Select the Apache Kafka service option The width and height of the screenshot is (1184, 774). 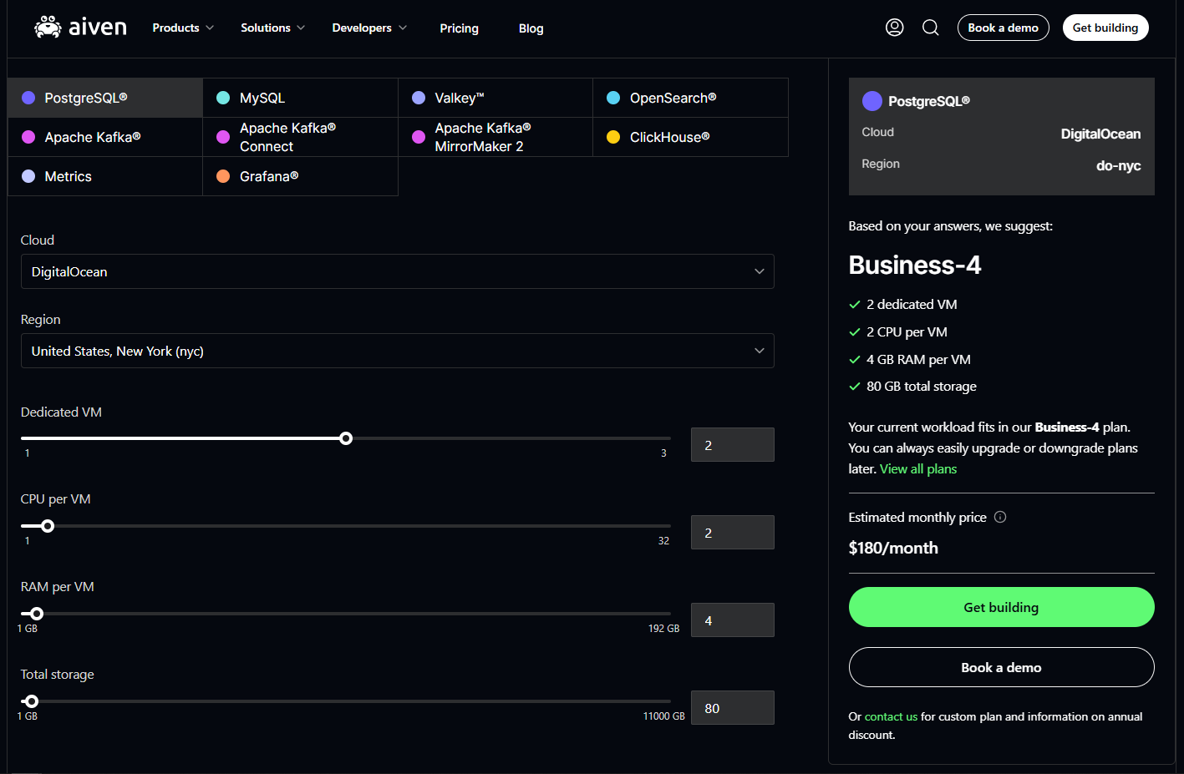click(x=105, y=137)
